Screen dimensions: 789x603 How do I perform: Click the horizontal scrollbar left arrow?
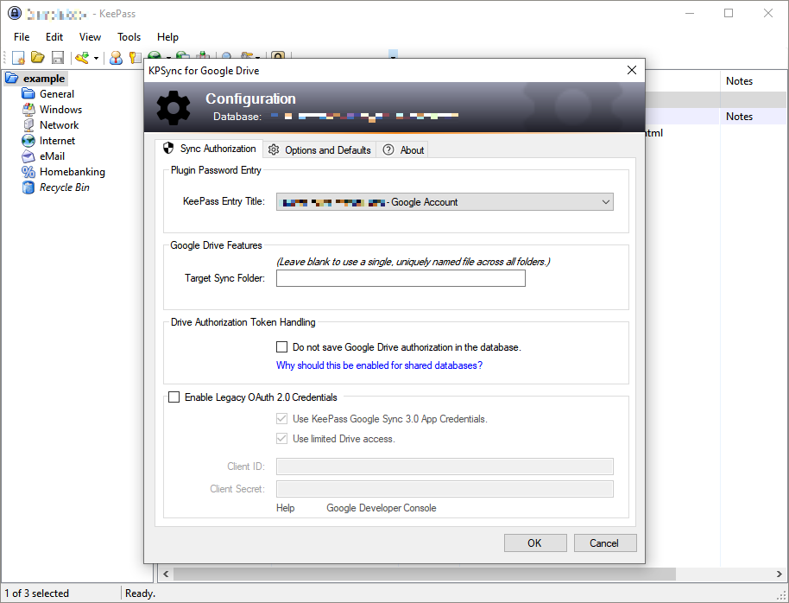coord(166,574)
